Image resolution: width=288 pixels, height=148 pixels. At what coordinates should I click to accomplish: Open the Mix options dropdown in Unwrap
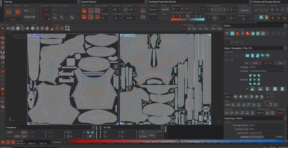pos(31,11)
